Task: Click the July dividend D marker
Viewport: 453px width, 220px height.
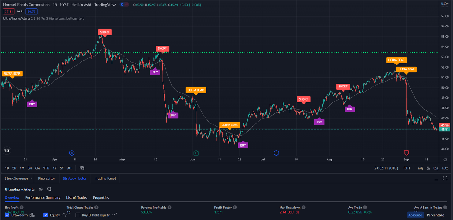Action: 276,153
